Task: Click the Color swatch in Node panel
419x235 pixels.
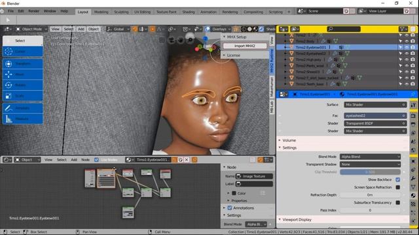Action: [234, 193]
